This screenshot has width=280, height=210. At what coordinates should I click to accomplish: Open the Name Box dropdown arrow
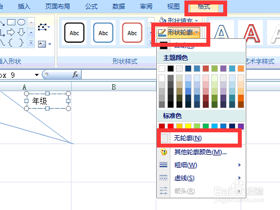(x=37, y=75)
